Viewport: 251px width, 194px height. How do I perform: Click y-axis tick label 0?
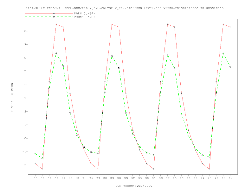25,138
